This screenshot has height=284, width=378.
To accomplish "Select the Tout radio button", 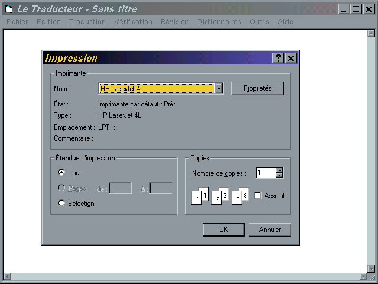I will point(61,172).
